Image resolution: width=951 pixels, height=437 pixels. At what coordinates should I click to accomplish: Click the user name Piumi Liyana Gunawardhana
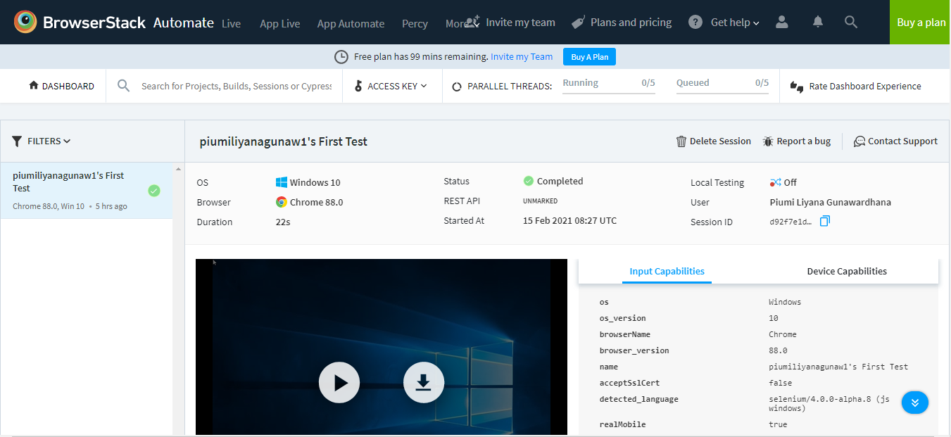(x=831, y=202)
